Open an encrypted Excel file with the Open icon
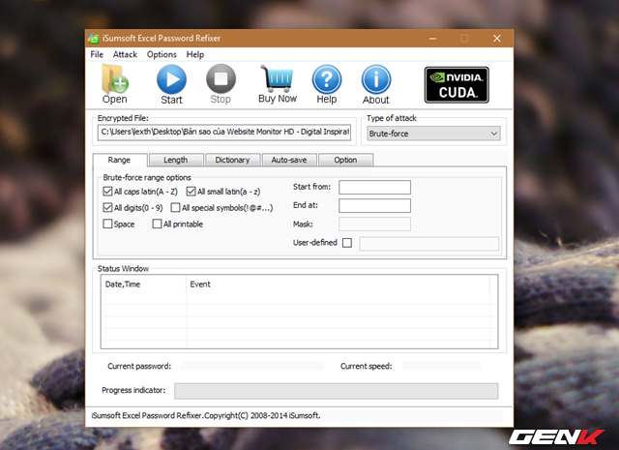The width and height of the screenshot is (619, 450). pos(115,84)
